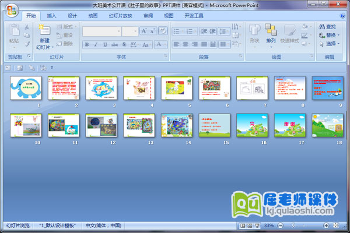This screenshot has height=233, width=350.
Task: Expand the New Slide dropdown arrow
Action: (x=52, y=47)
